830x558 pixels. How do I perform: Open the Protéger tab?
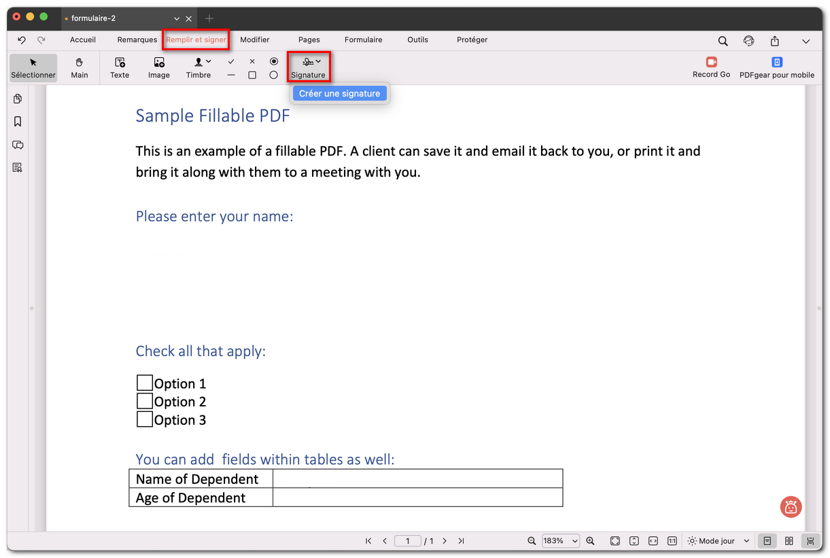point(472,40)
